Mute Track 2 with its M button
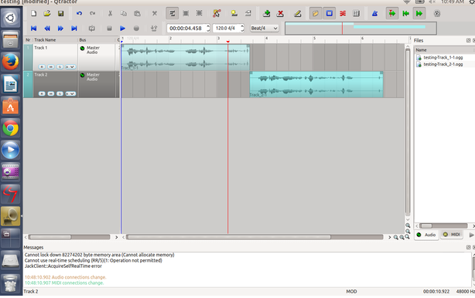 coord(51,93)
